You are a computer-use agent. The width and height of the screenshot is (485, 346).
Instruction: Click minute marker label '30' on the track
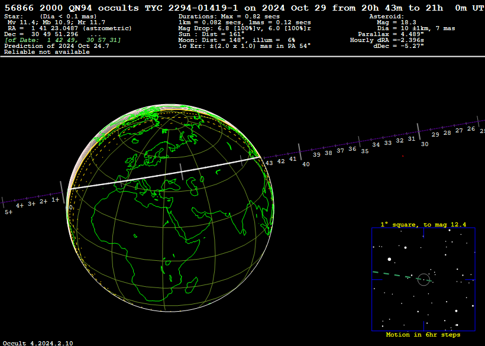[425, 144]
